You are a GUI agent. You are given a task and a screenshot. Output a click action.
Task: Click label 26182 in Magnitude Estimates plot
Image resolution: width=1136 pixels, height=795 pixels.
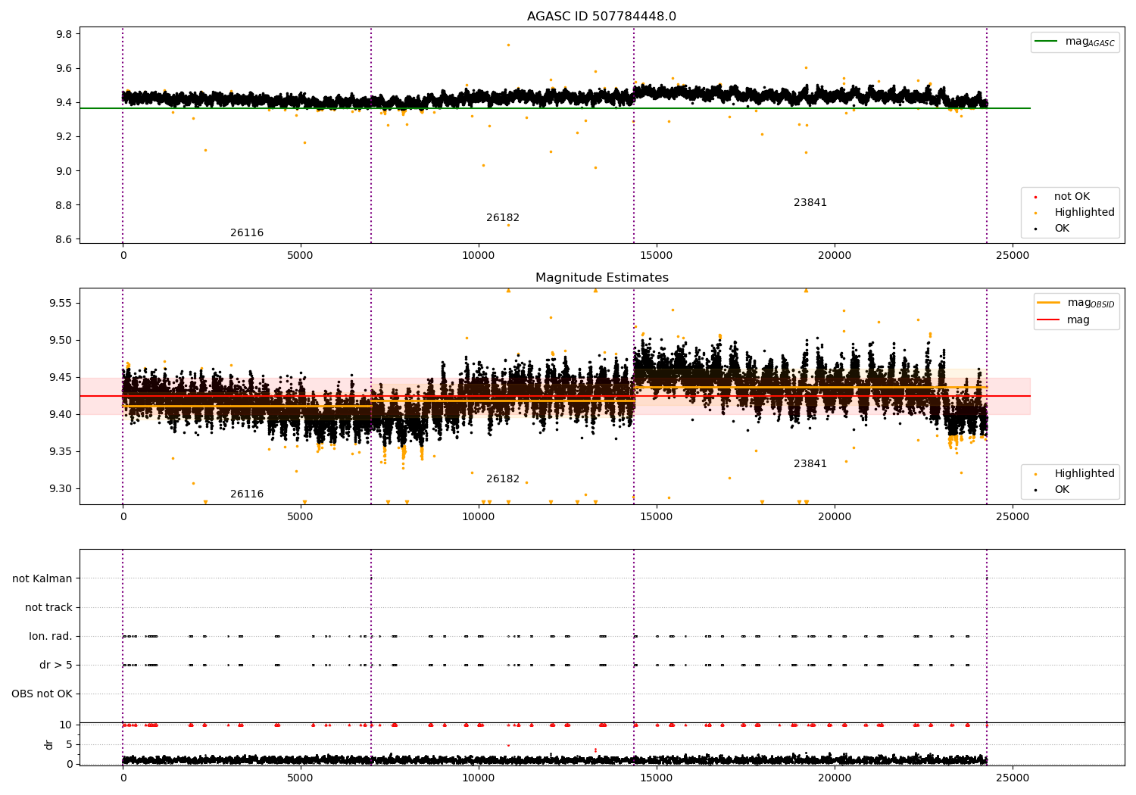(x=503, y=479)
